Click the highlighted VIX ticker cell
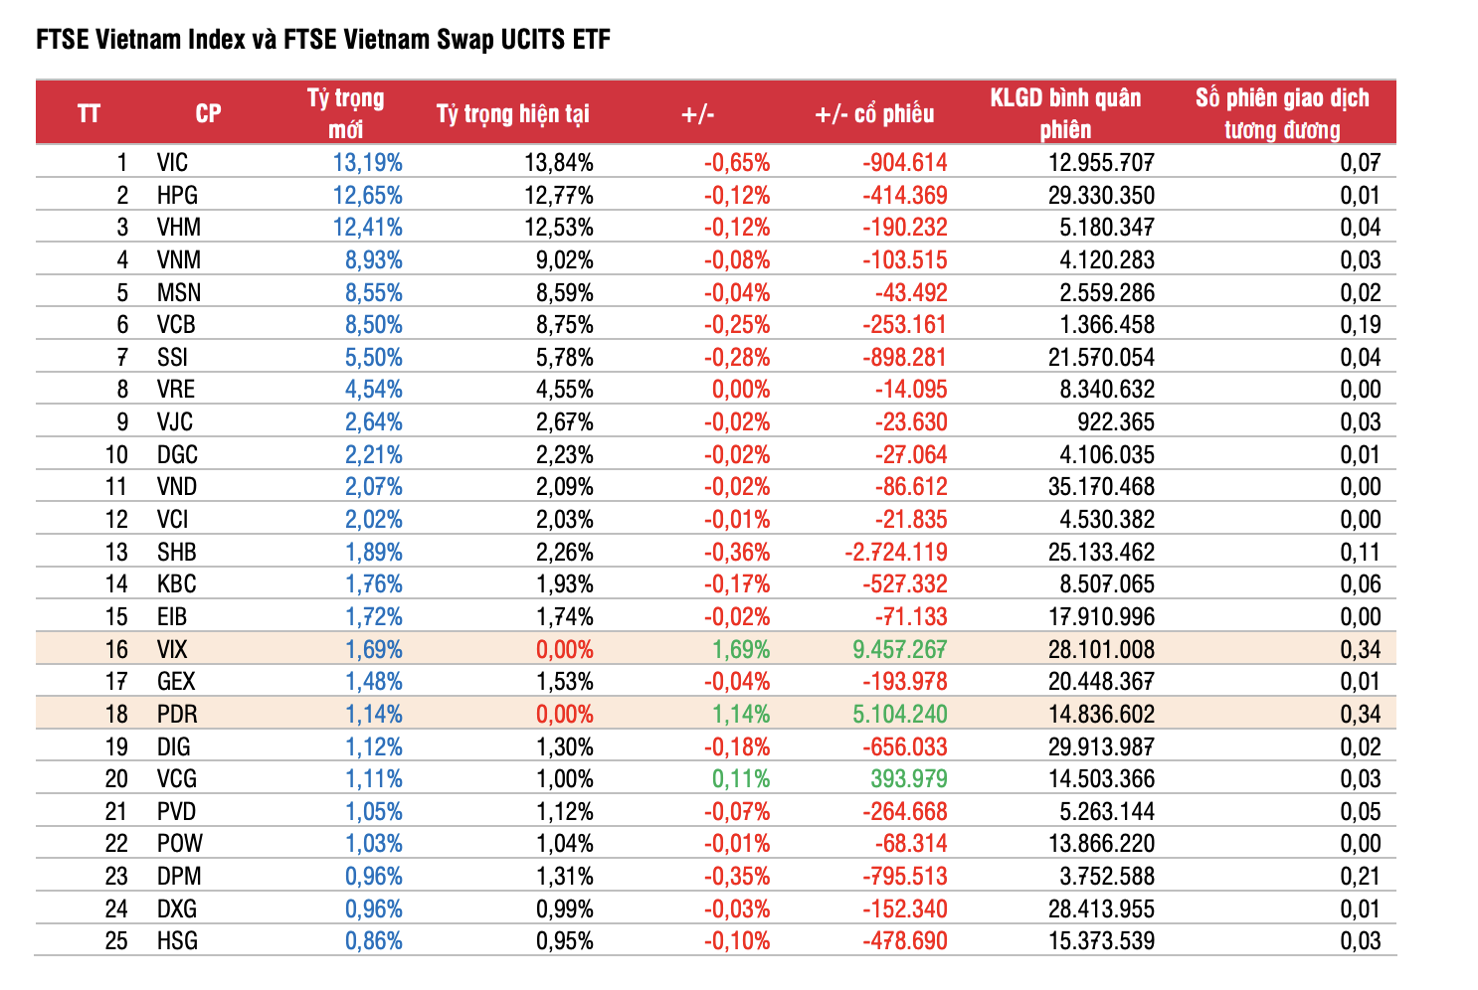Viewport: 1478px width, 990px height. pos(172,650)
